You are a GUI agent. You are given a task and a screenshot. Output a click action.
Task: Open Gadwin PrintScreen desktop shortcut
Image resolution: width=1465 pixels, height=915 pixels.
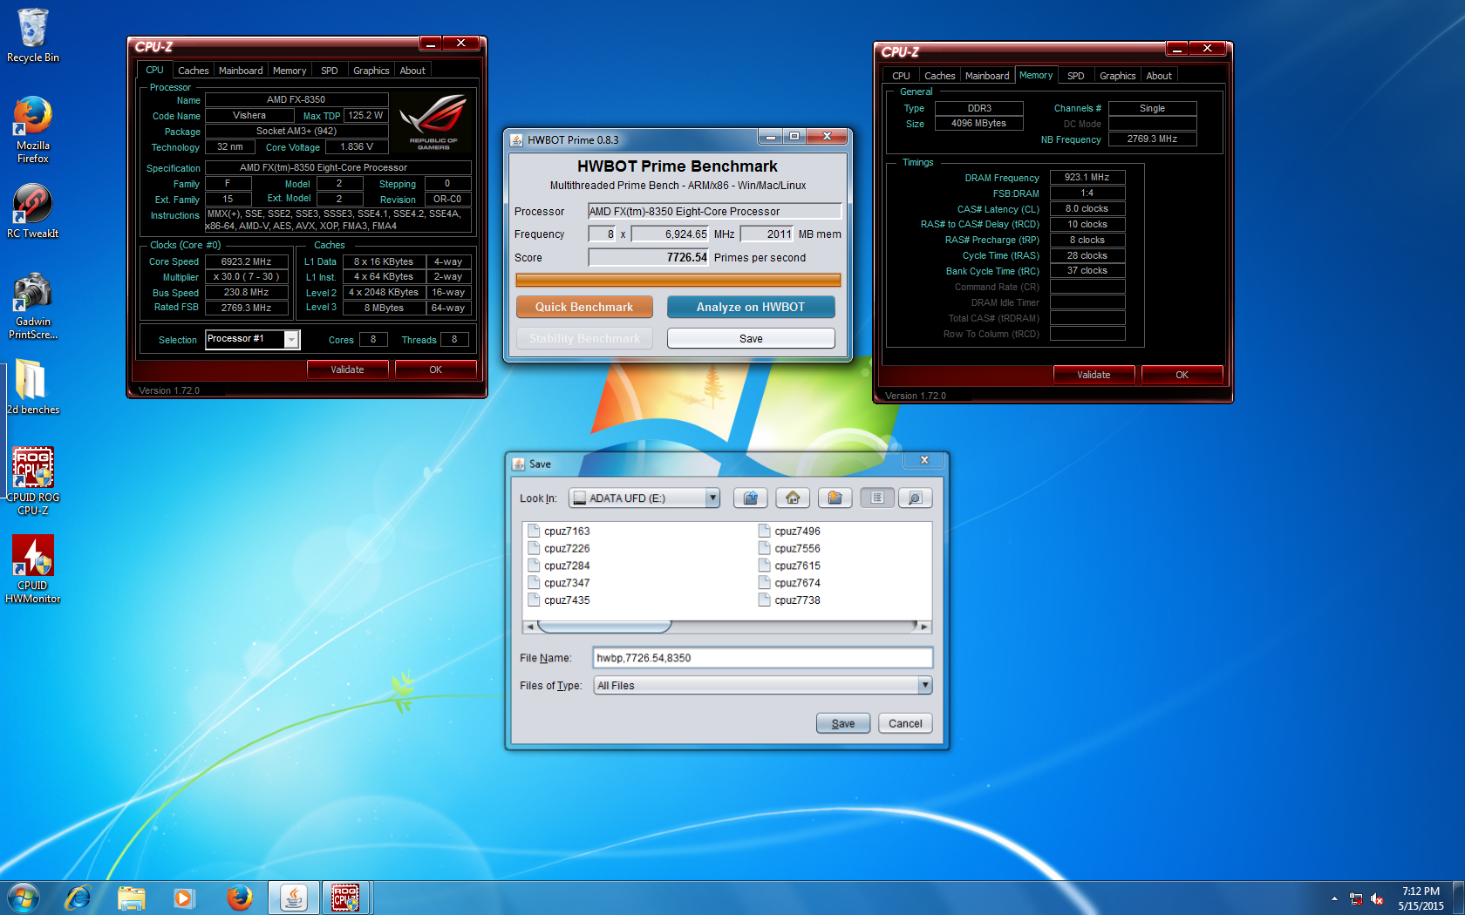(33, 306)
